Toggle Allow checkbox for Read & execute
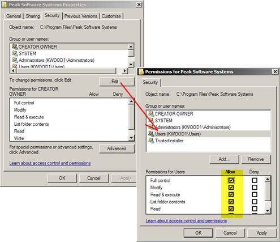 pos(231,194)
